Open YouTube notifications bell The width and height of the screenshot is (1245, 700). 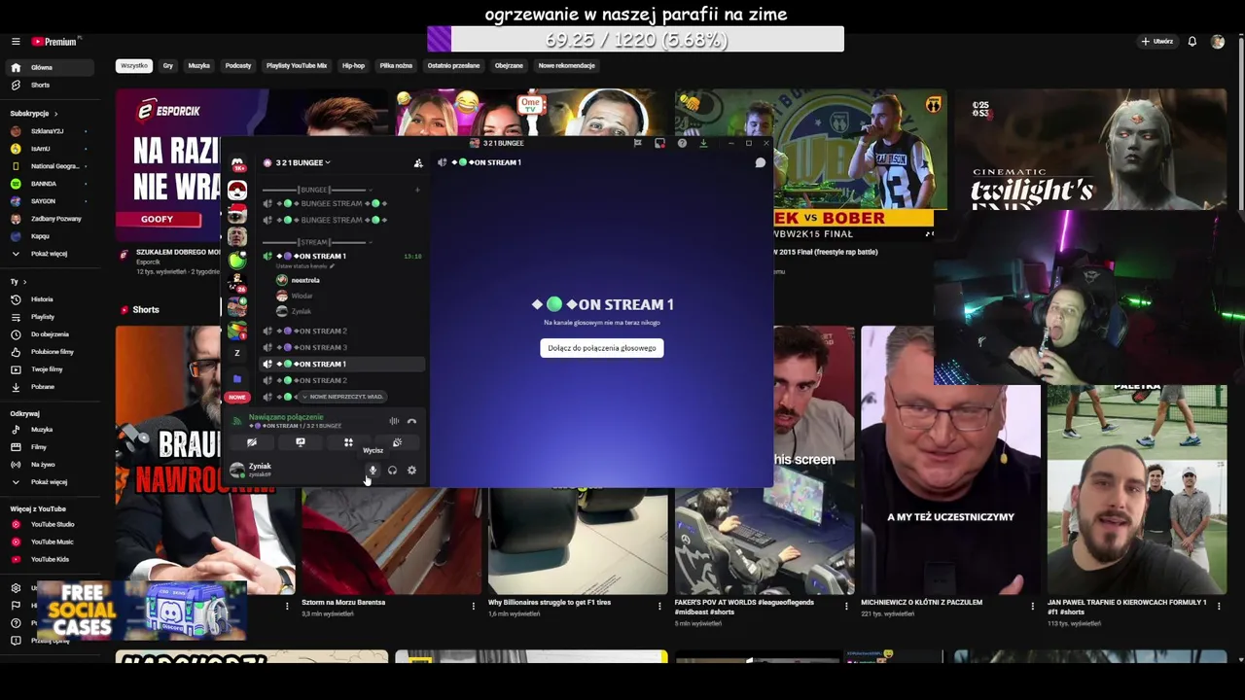(1192, 42)
